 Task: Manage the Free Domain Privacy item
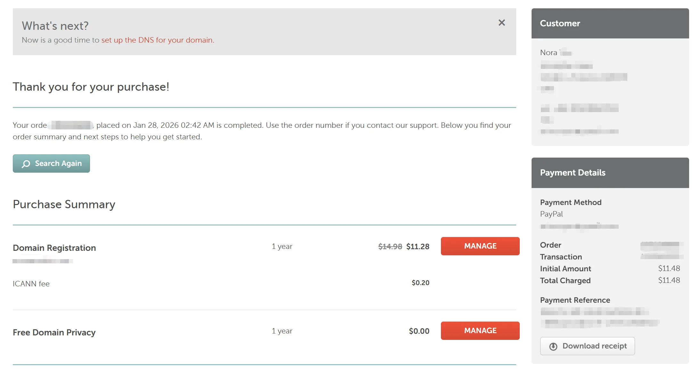[480, 331]
